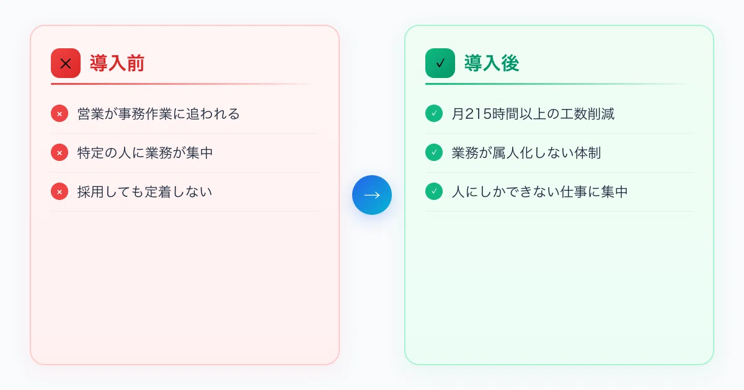Select the 導入後 heading text
The image size is (744, 390).
492,63
